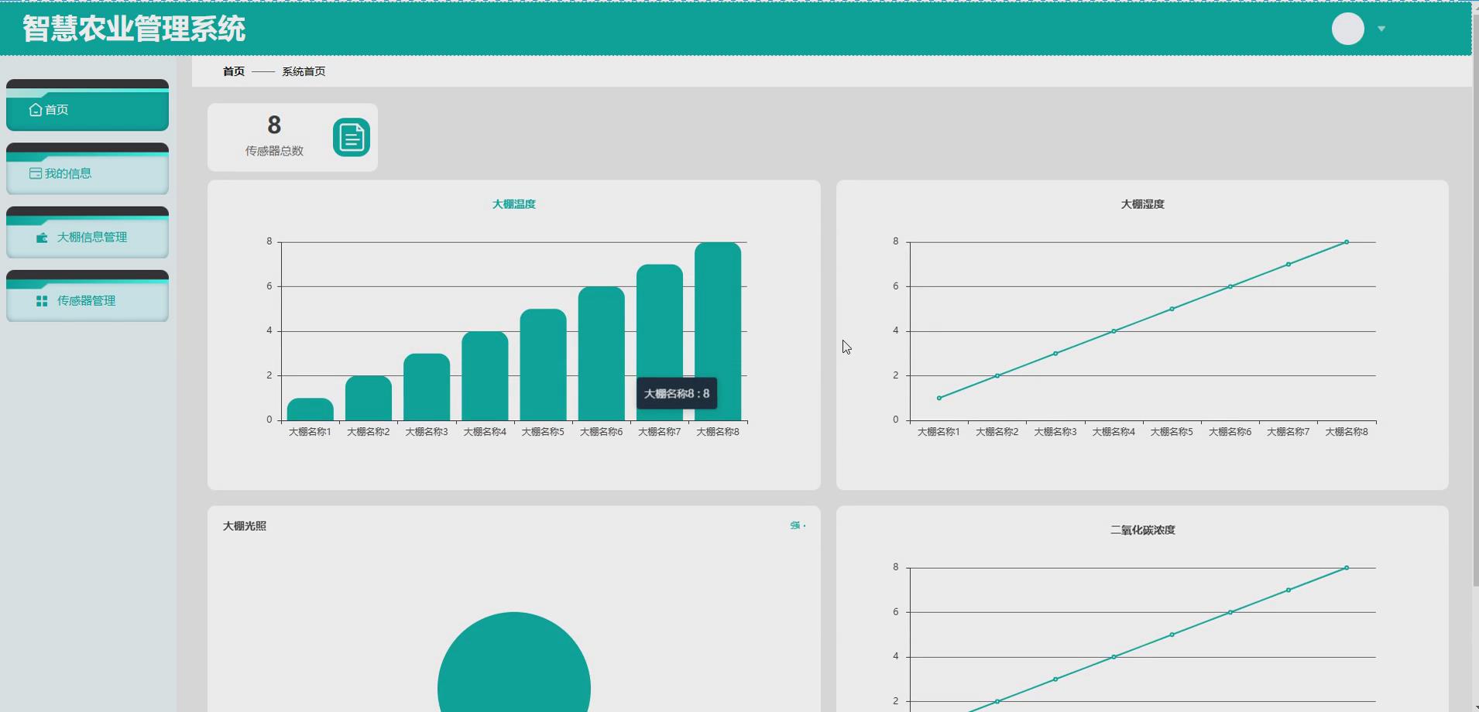Image resolution: width=1479 pixels, height=712 pixels.
Task: Go to 首页 via the breadcrumb link
Action: point(234,71)
